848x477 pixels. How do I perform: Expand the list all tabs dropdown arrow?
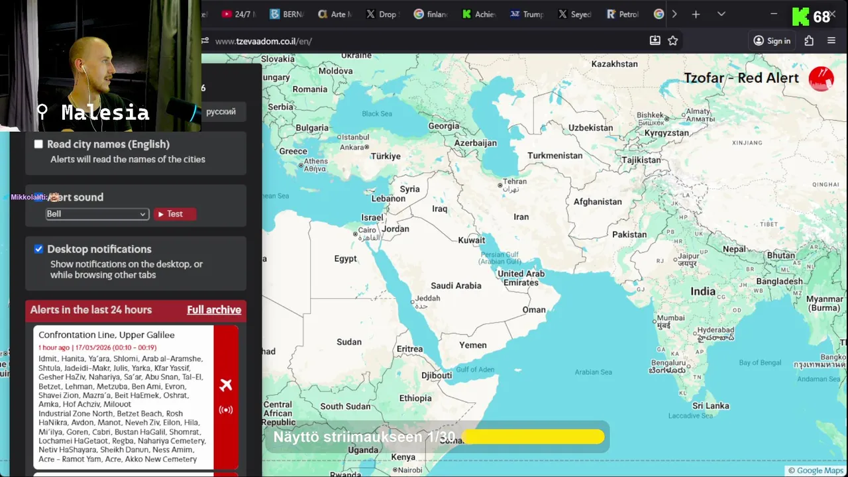point(721,14)
